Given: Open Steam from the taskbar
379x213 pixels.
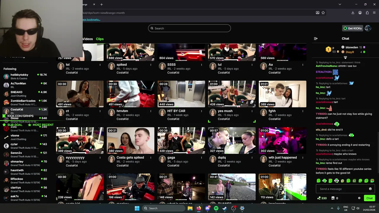Looking at the screenshot, I should (225, 208).
